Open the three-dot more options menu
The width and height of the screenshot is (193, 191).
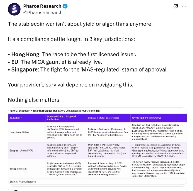tap(184, 6)
